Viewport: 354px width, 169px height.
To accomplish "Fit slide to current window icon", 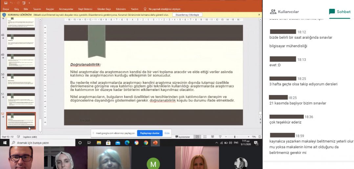I will 260,137.
